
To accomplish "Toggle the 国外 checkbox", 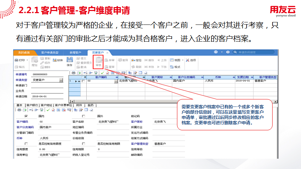I will click(x=83, y=116).
